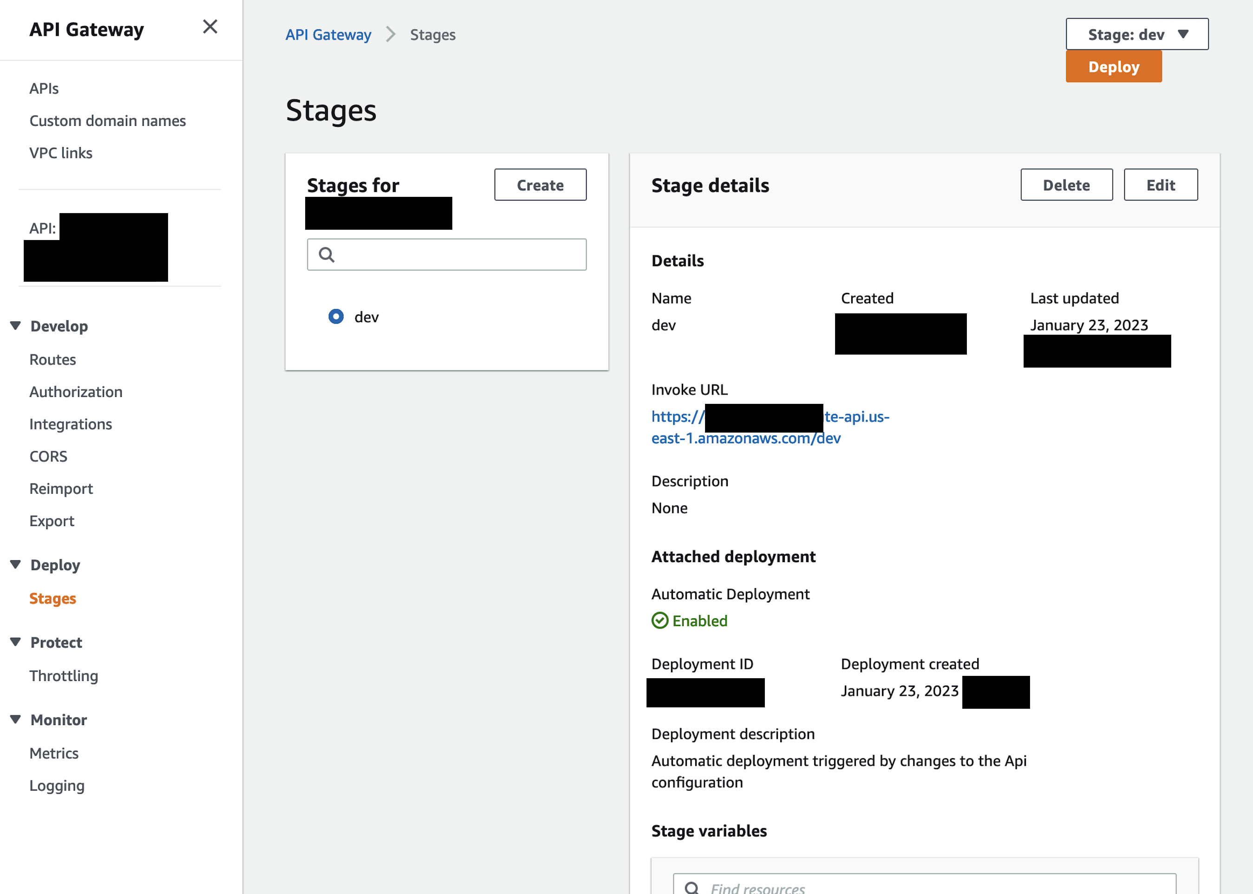The height and width of the screenshot is (894, 1253).
Task: Click the API Gateway breadcrumb link
Action: [328, 34]
